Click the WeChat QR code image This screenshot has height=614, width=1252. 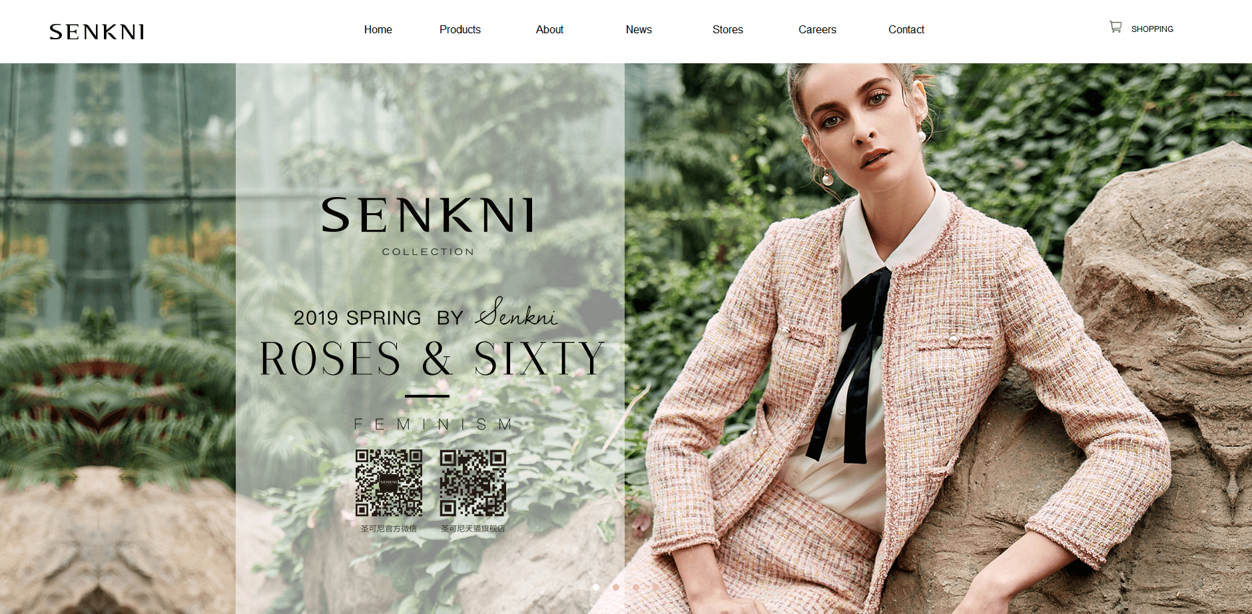[x=389, y=483]
